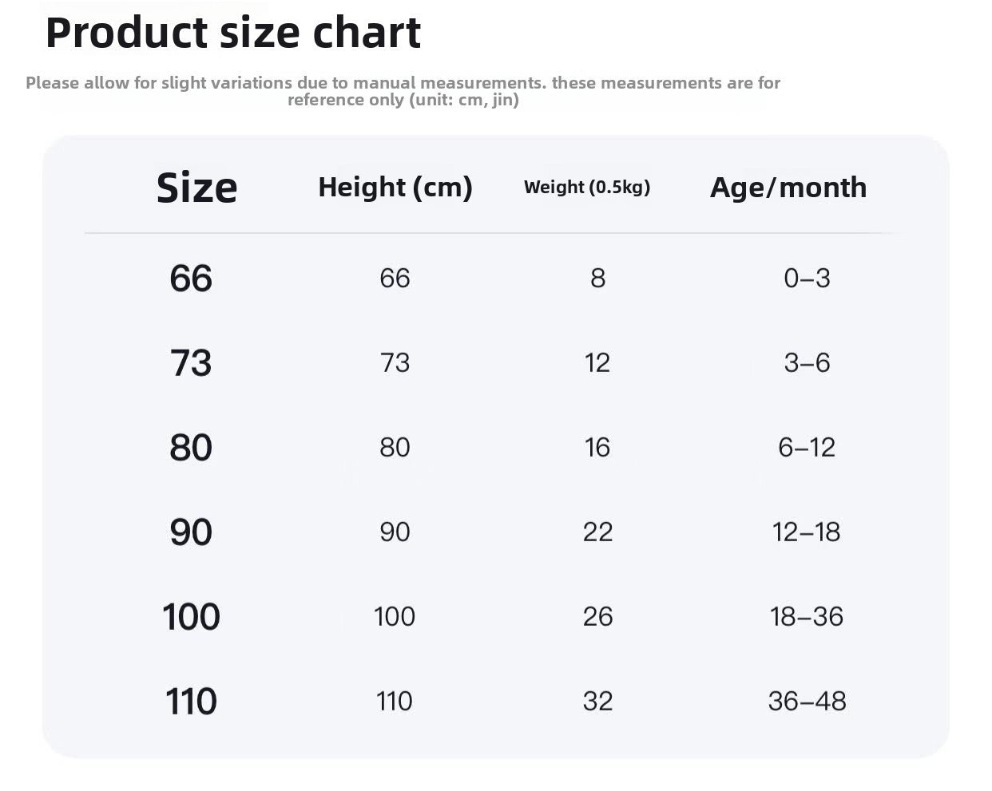Click the 6–12 age range cell
The width and height of the screenshot is (992, 791).
[x=807, y=447]
